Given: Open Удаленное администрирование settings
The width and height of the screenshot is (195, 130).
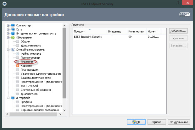Looking at the screenshot, I should (x=41, y=74).
